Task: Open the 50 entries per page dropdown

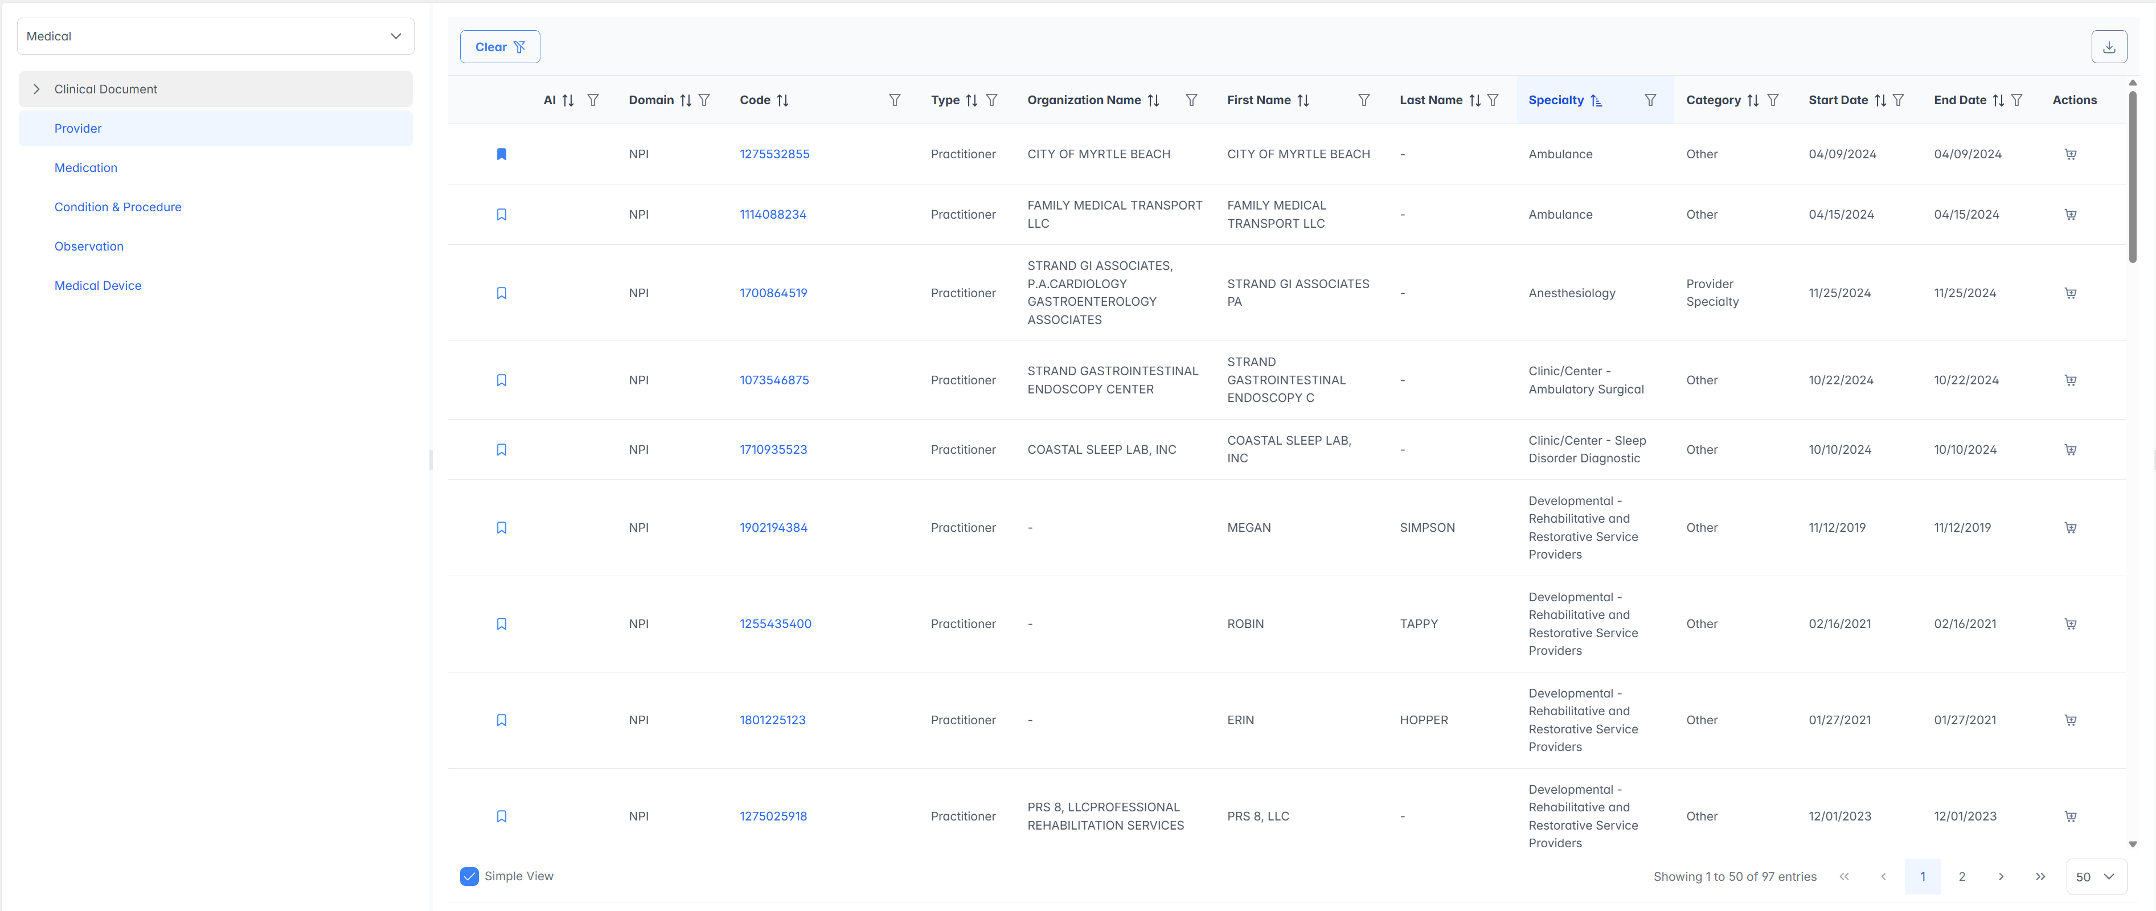Action: pos(2096,877)
